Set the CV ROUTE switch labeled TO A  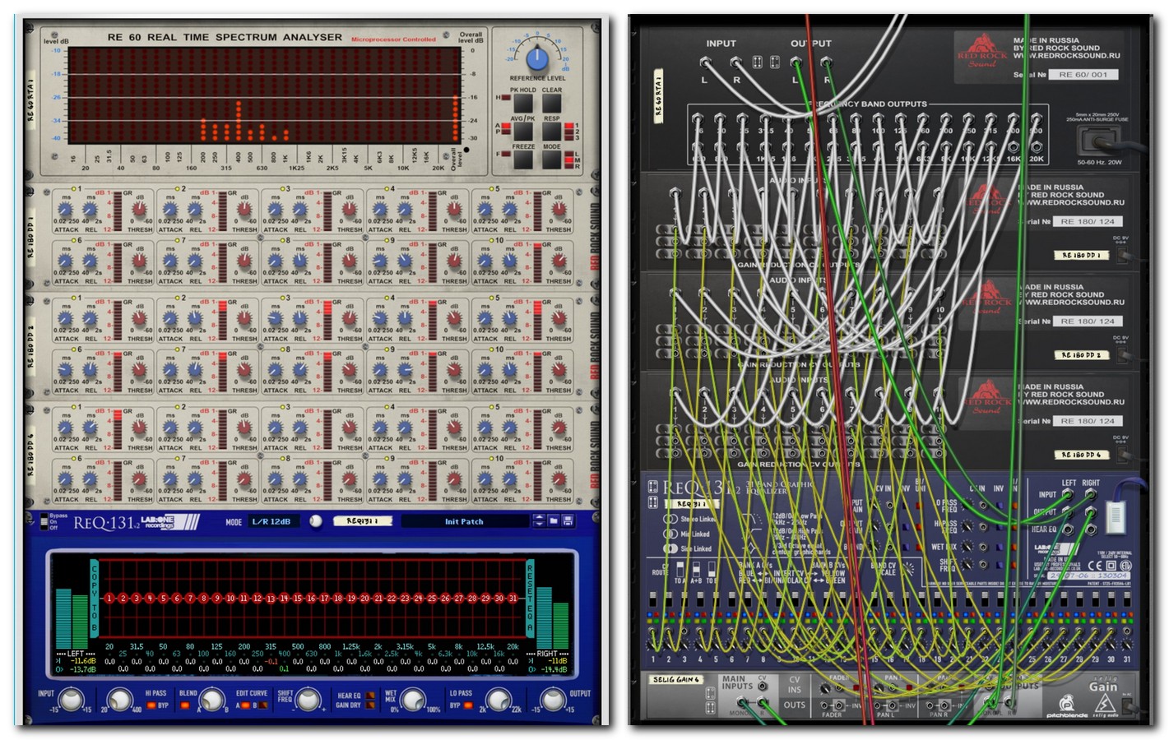681,569
